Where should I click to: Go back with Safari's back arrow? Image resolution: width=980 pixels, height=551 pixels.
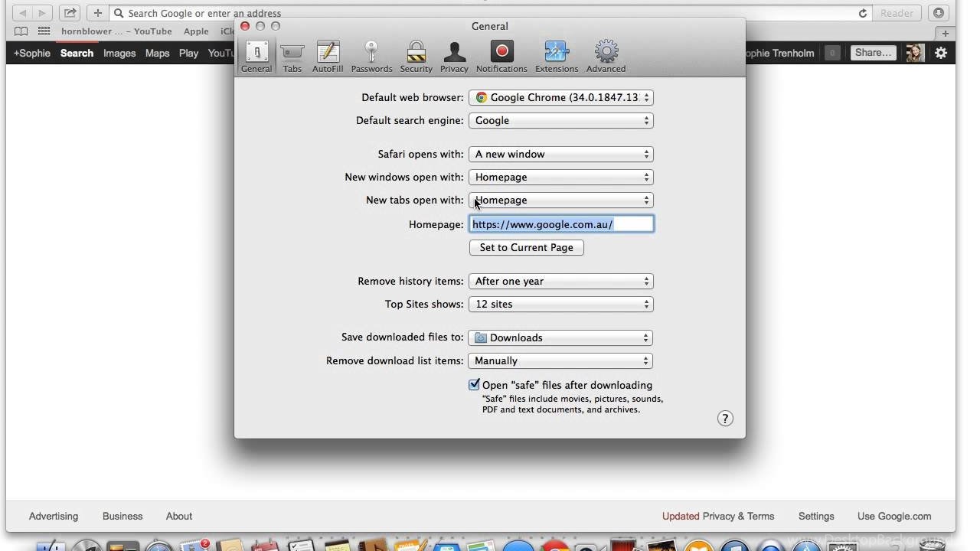(23, 13)
